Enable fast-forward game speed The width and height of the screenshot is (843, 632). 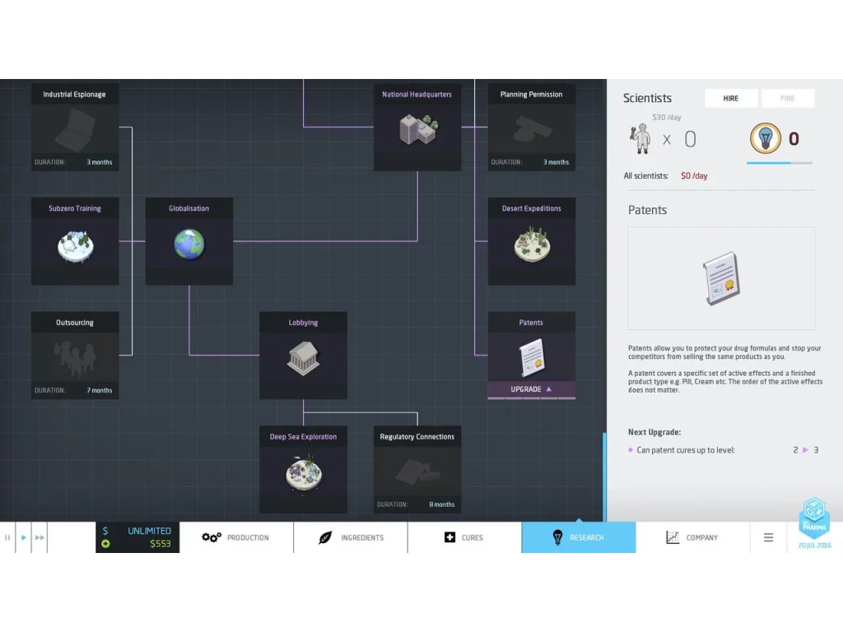tap(40, 537)
